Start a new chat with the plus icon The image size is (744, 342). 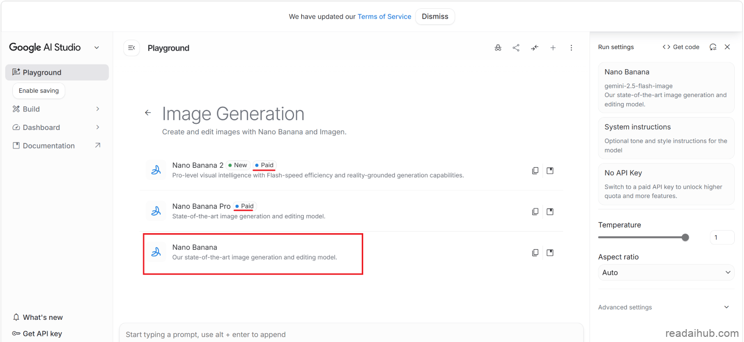pyautogui.click(x=553, y=47)
